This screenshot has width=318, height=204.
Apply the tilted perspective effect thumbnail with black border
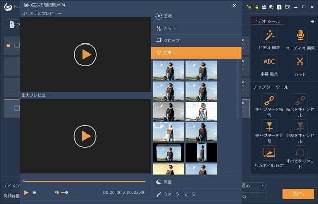(169, 153)
